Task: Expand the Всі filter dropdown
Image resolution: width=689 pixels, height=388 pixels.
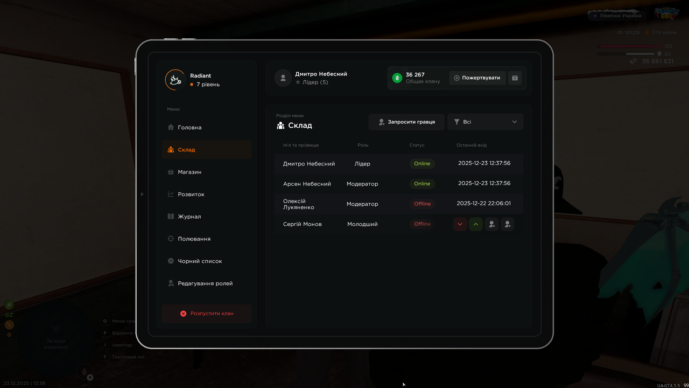Action: tap(486, 122)
